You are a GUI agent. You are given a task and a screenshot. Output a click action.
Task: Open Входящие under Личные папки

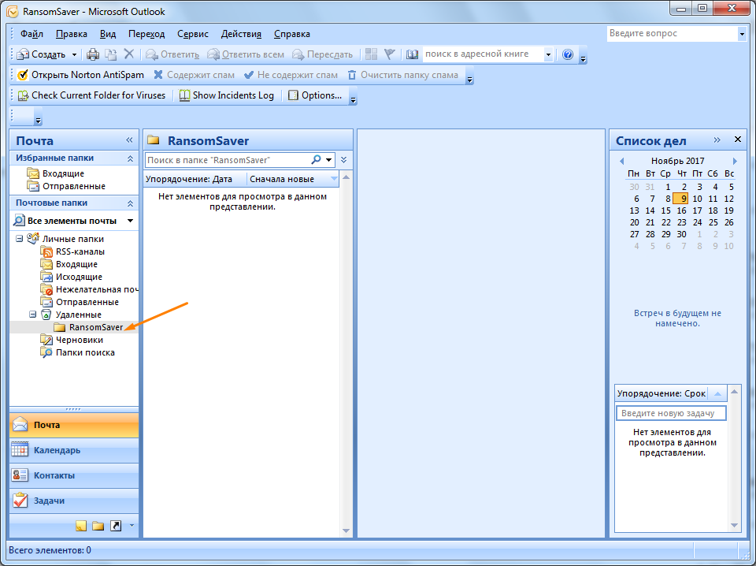76,264
